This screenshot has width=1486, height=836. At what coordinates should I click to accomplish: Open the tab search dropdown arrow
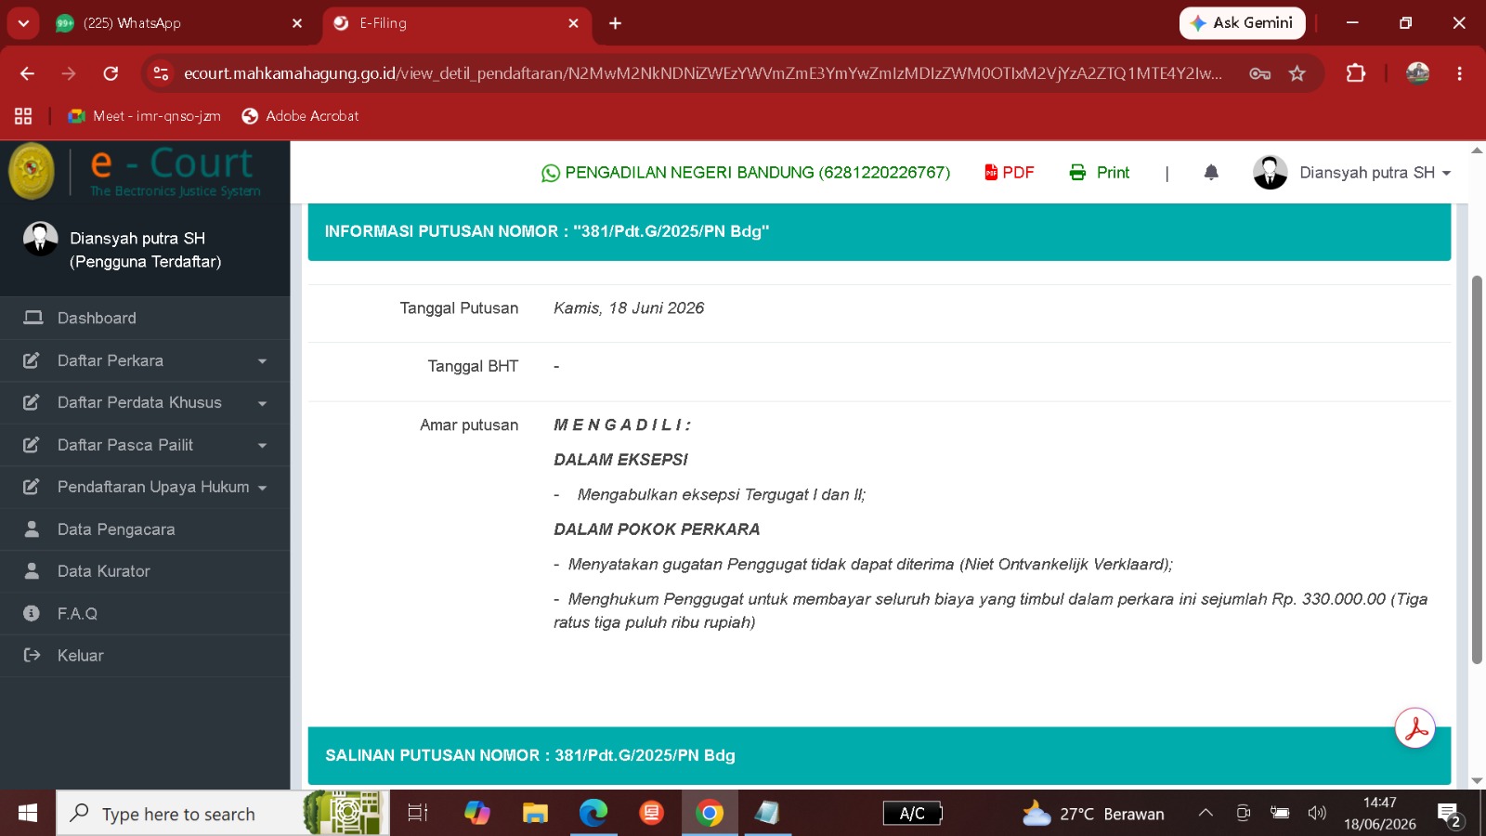[23, 23]
